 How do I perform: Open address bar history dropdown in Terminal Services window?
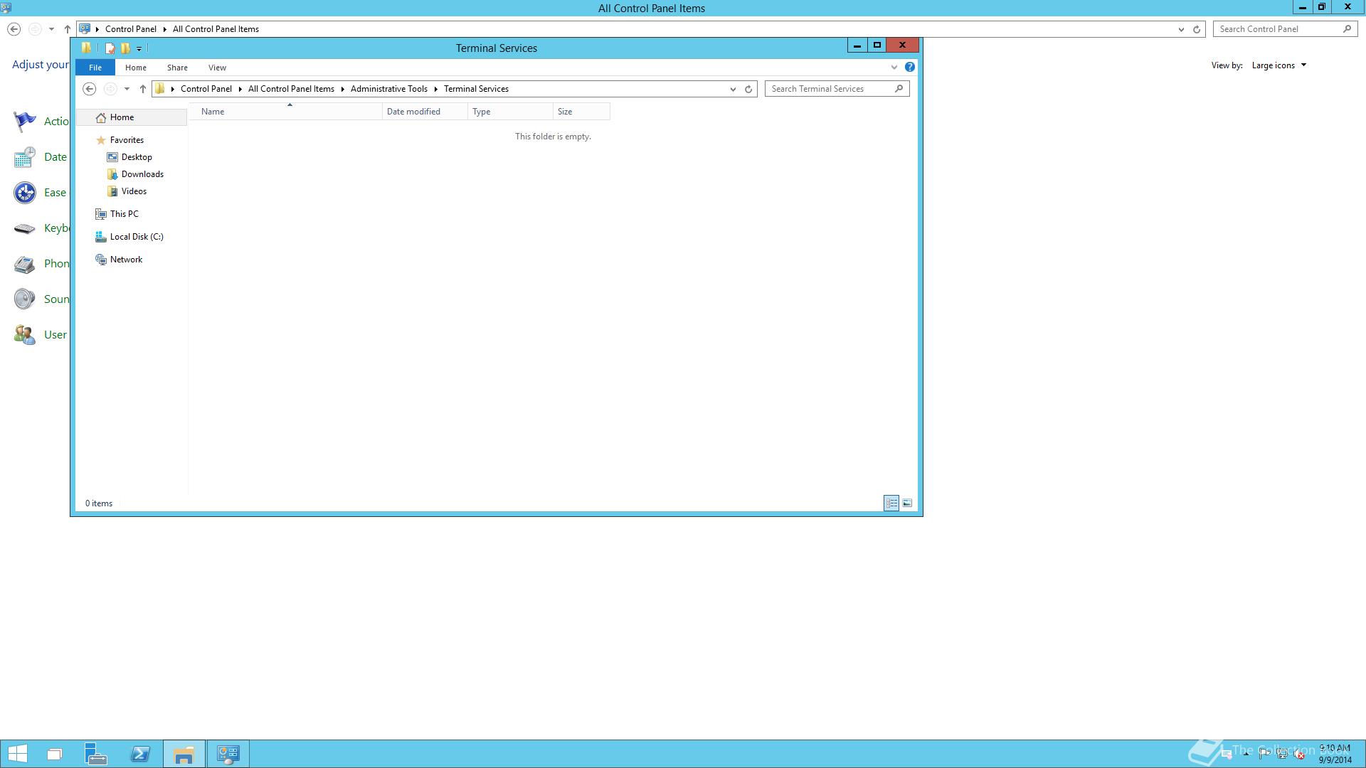coord(733,89)
